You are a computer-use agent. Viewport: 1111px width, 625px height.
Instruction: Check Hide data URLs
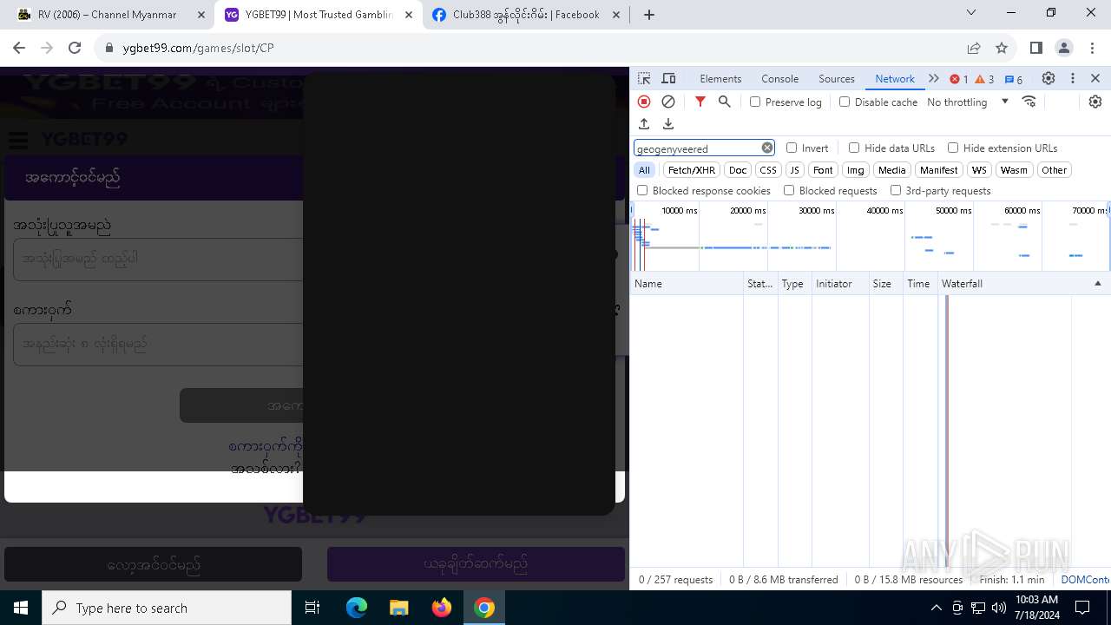[x=854, y=148]
